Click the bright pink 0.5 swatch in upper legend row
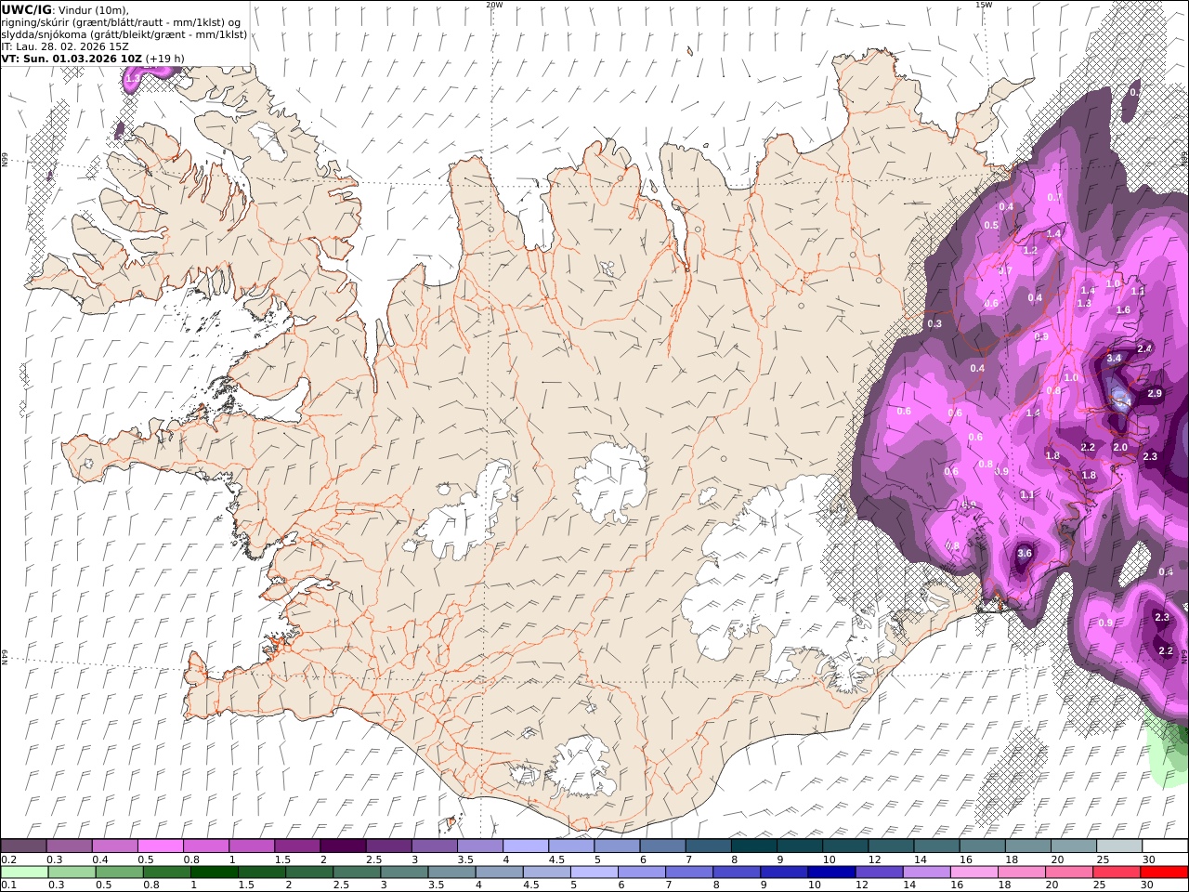The image size is (1189, 892). coord(161,846)
